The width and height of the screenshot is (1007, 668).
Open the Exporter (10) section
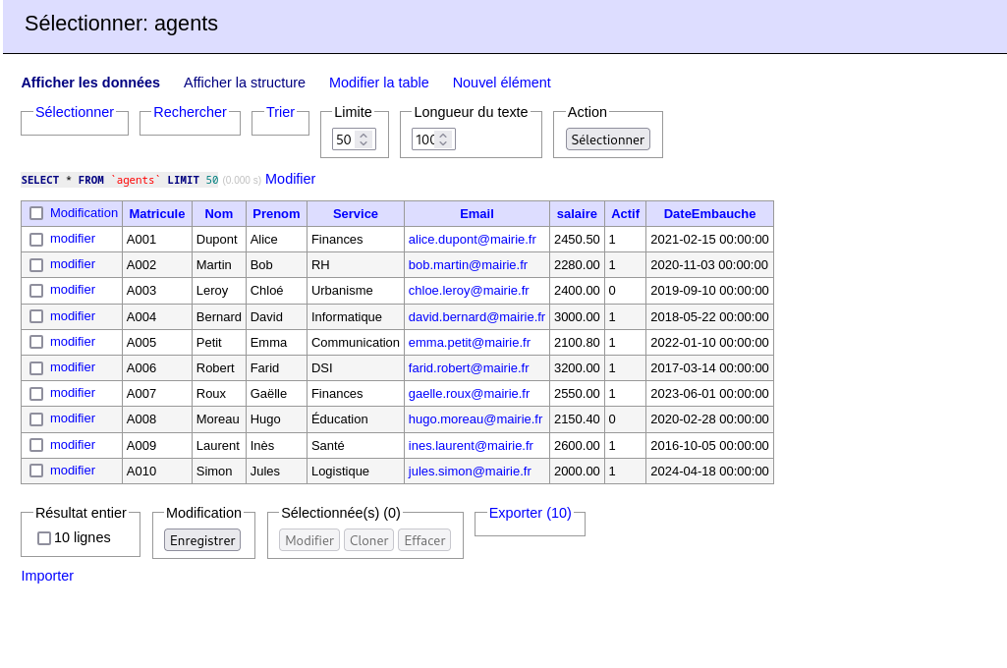pos(530,513)
